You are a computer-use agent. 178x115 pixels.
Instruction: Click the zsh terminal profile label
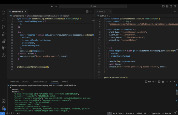point(148,82)
